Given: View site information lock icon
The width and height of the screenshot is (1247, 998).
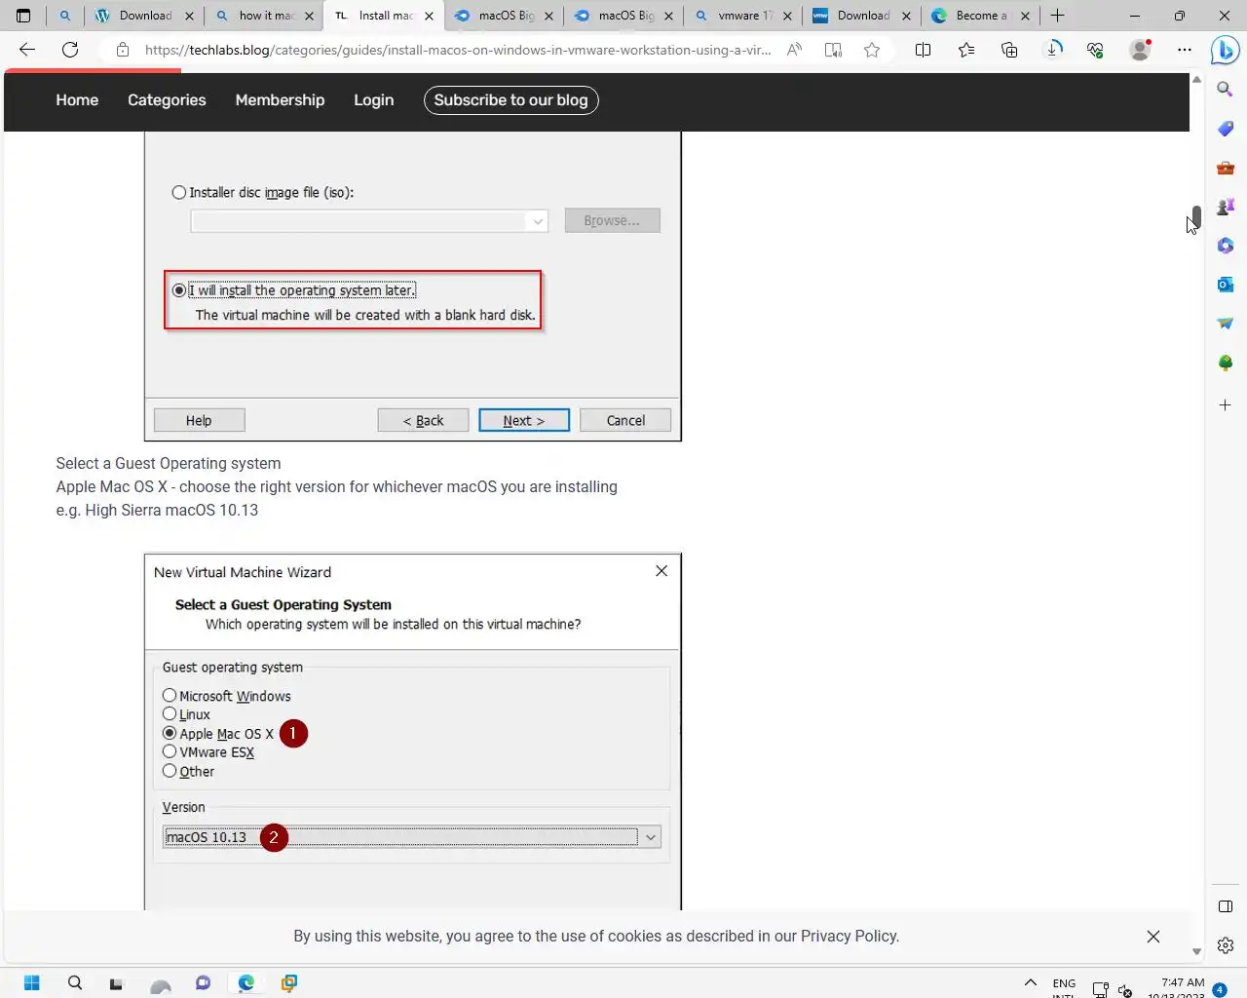Looking at the screenshot, I should [123, 50].
